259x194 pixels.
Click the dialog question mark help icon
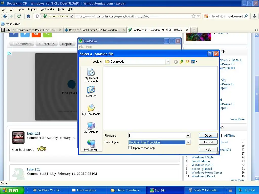[210, 54]
